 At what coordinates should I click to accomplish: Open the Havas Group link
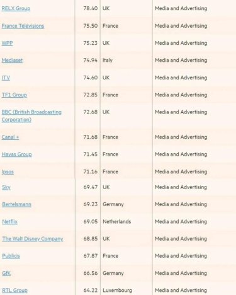[x=17, y=154]
